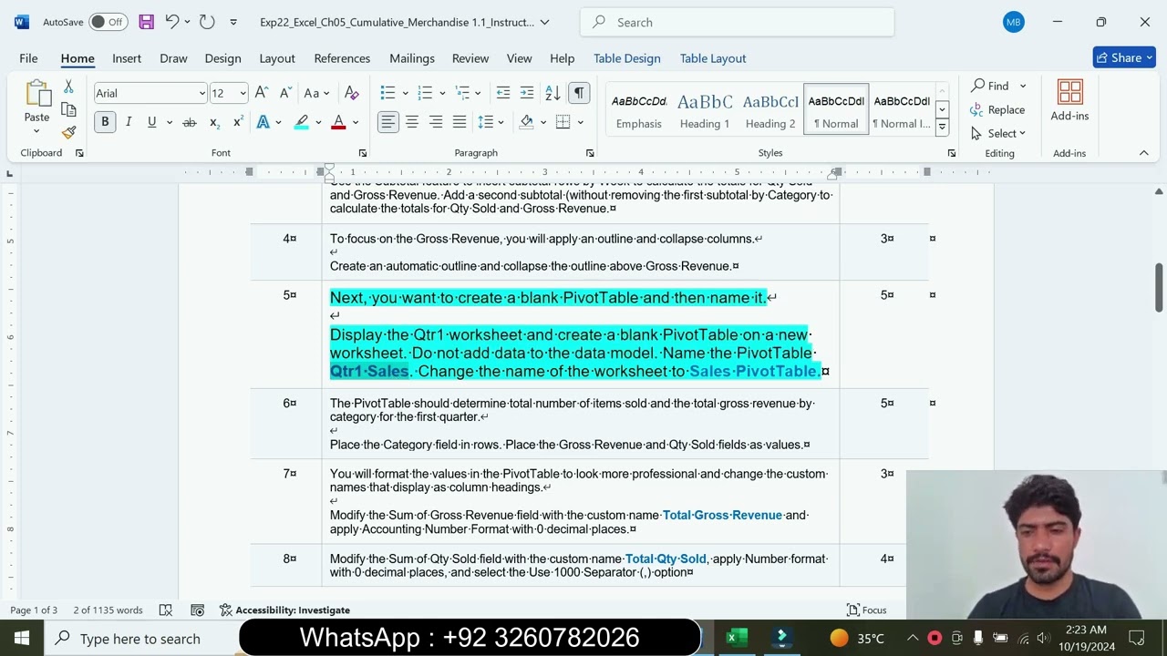Open the Insert tab
Viewport: 1167px width, 656px height.
(x=127, y=58)
